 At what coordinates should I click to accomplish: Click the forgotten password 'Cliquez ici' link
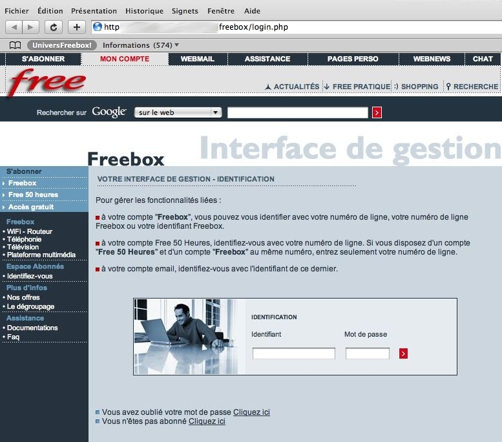(x=251, y=412)
